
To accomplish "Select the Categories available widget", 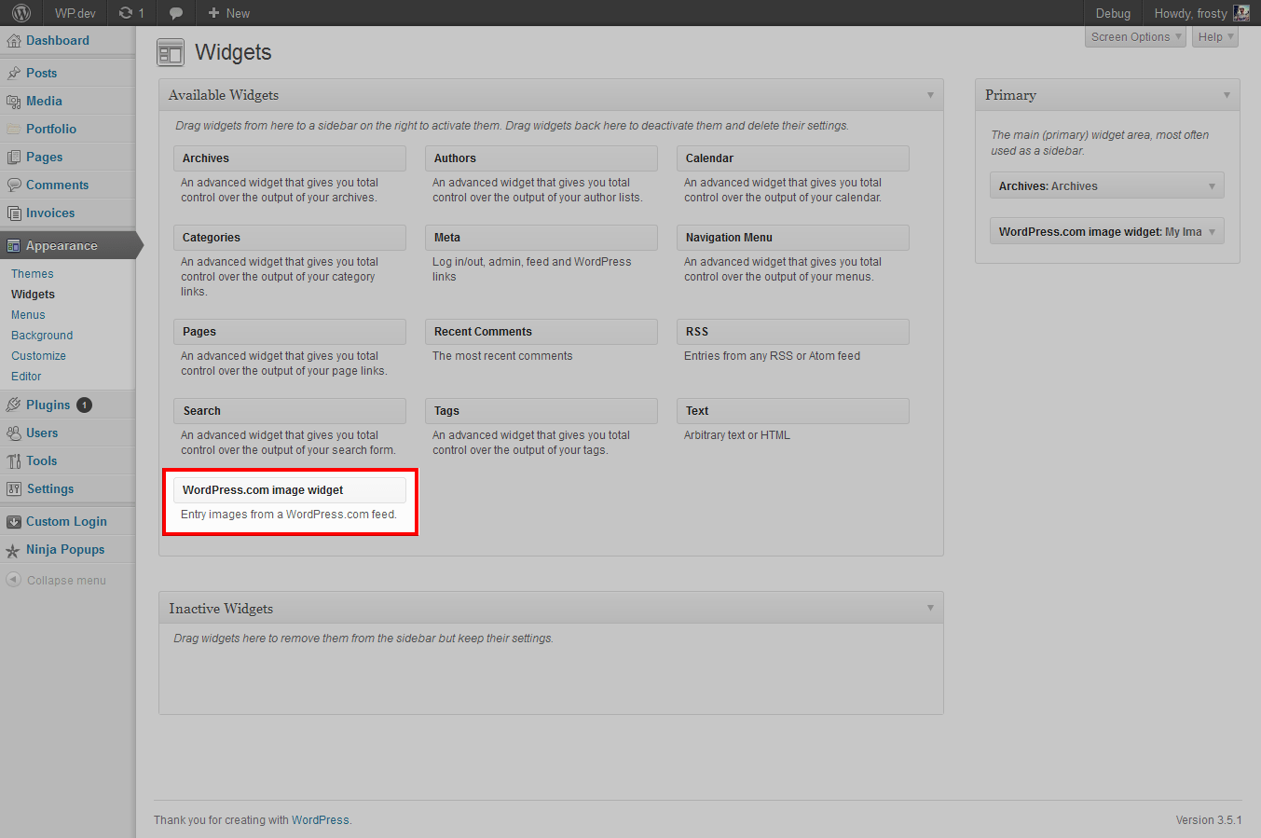I will click(x=290, y=238).
